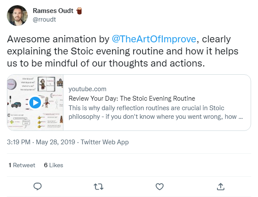This screenshot has width=258, height=197.
Task: Click the link card description text
Action: coord(156,112)
